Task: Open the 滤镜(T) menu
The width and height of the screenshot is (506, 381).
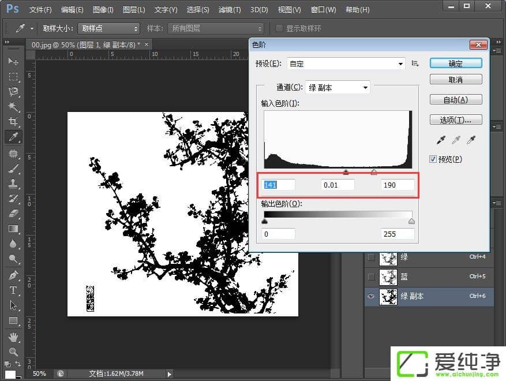Action: [x=230, y=10]
